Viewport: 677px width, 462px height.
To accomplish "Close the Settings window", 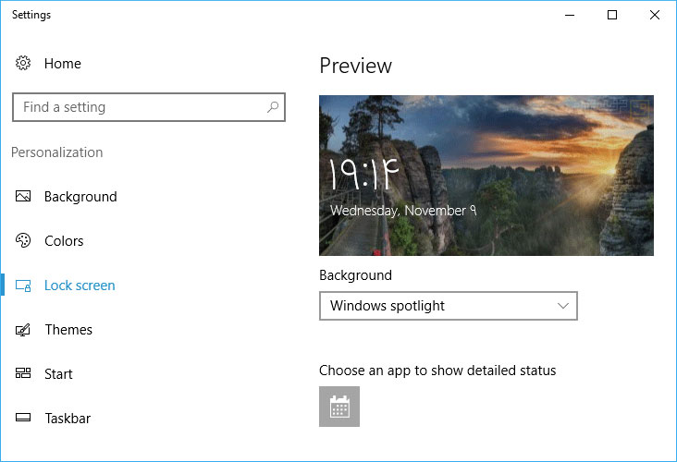I will 655,15.
